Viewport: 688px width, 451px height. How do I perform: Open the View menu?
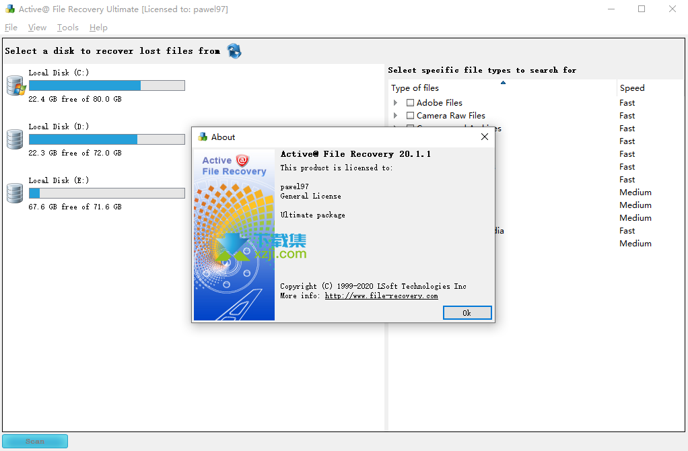37,27
